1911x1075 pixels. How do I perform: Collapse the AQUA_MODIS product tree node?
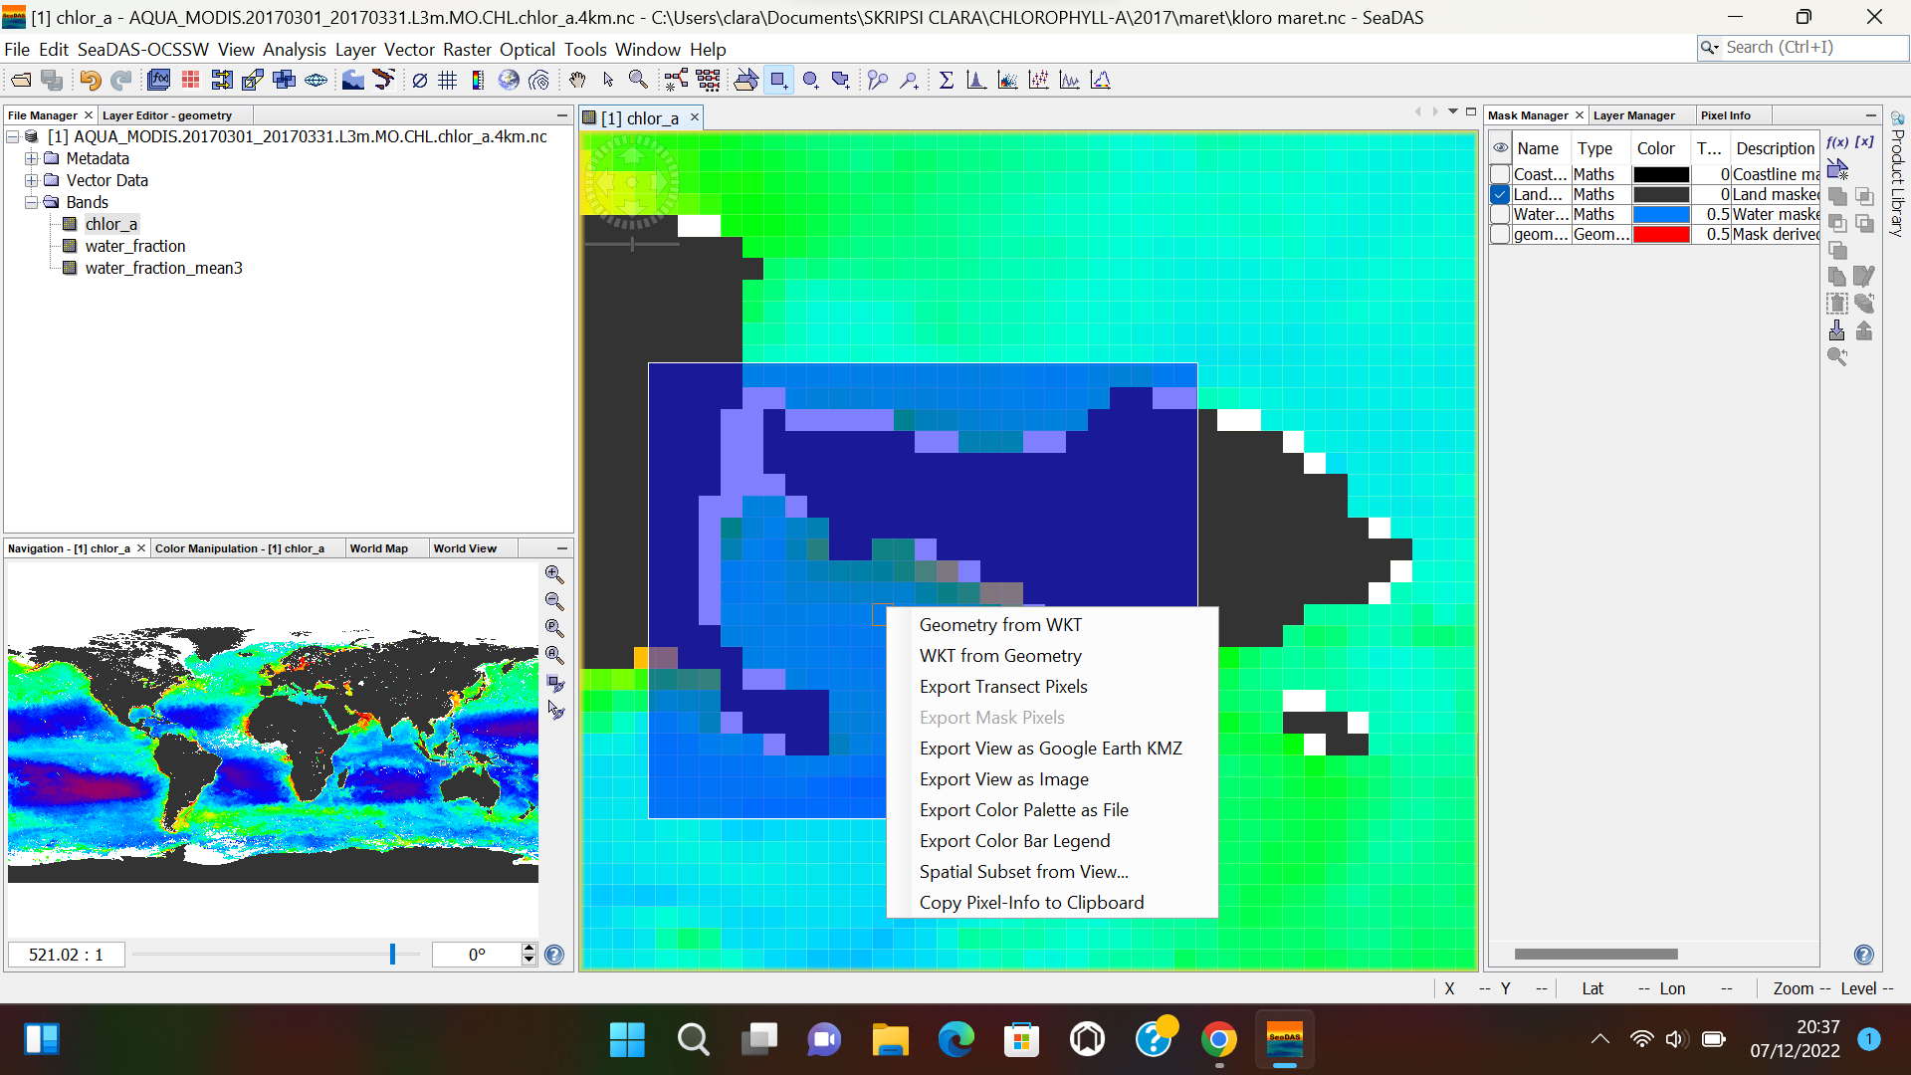[x=13, y=136]
